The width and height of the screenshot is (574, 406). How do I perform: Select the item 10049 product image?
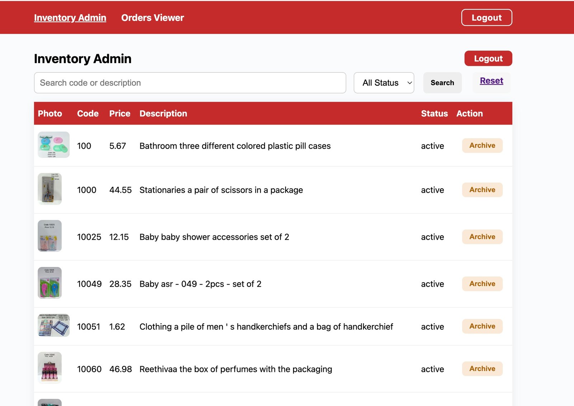point(50,283)
